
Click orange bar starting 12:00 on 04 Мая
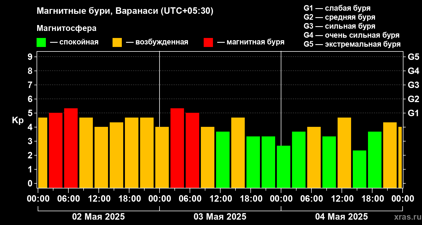[344, 153]
